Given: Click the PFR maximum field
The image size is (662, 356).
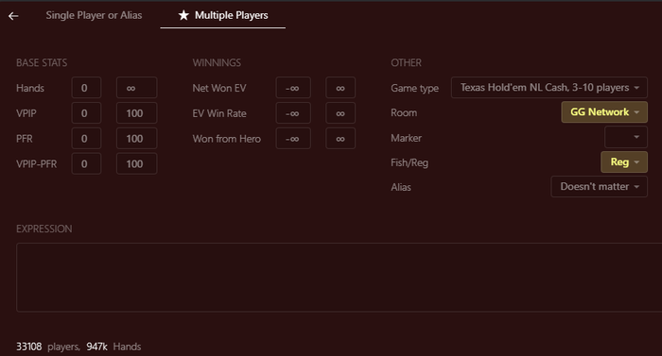Looking at the screenshot, I should [x=137, y=139].
